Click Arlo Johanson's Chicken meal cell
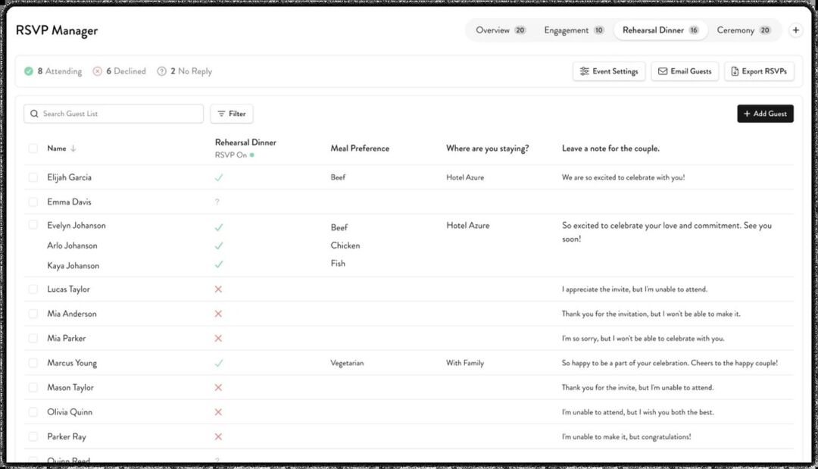Image resolution: width=818 pixels, height=469 pixels. pos(345,245)
